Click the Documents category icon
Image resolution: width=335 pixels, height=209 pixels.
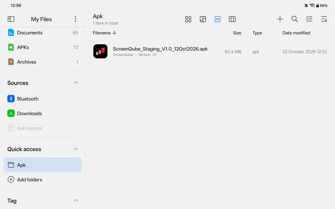(11, 33)
